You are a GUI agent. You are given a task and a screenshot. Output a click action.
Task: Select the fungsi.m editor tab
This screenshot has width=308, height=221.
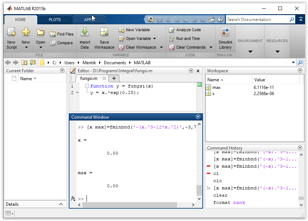tap(89, 78)
